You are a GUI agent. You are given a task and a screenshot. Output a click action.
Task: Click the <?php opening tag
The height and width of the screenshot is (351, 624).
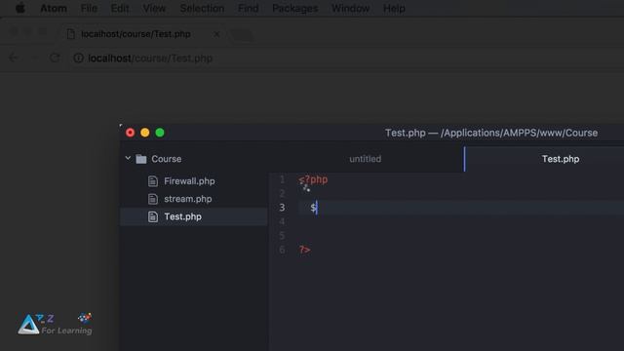tap(313, 179)
